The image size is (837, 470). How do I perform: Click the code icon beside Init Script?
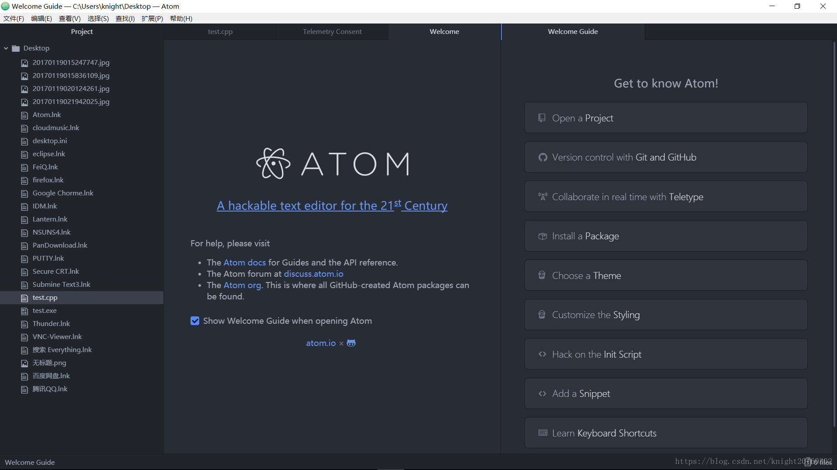[542, 354]
